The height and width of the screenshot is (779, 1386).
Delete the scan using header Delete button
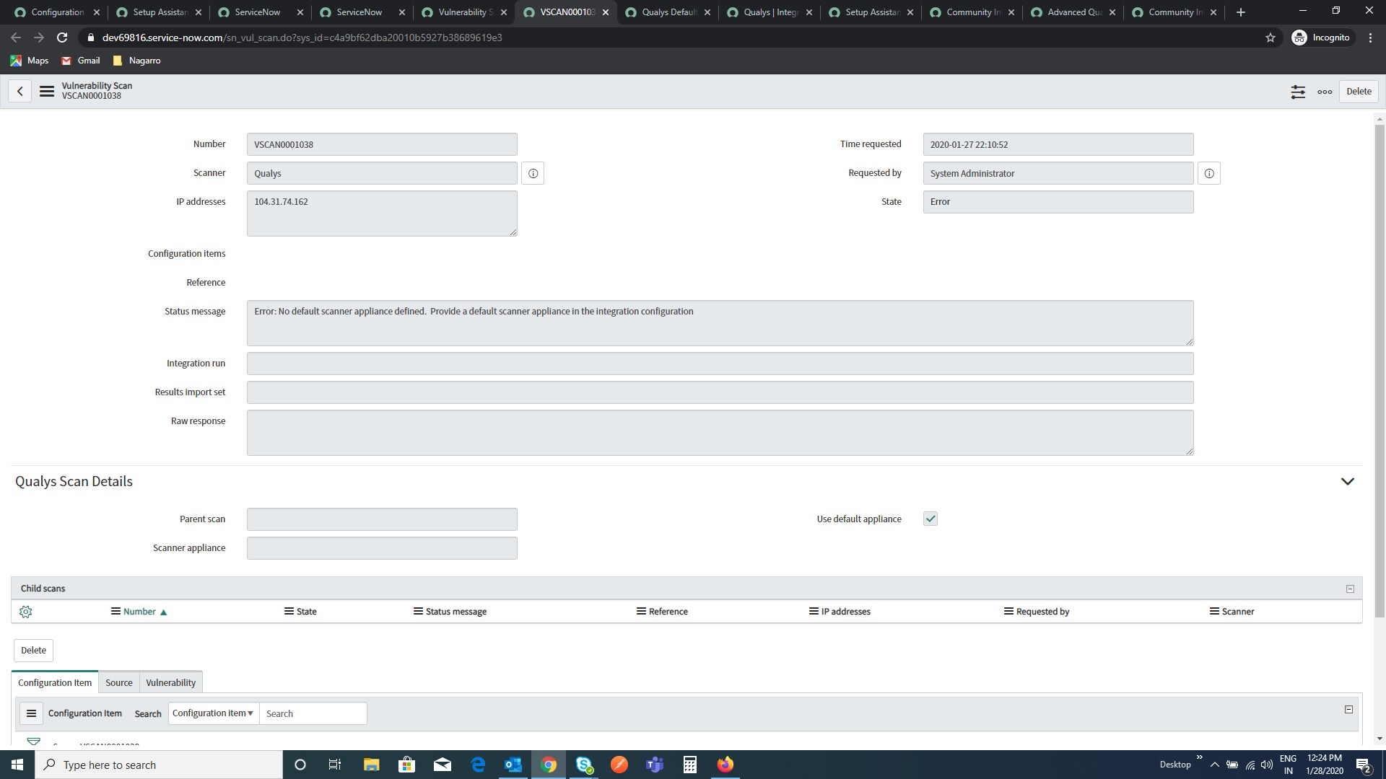[x=1359, y=92]
